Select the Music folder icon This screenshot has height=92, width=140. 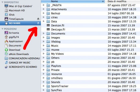coord(48,46)
